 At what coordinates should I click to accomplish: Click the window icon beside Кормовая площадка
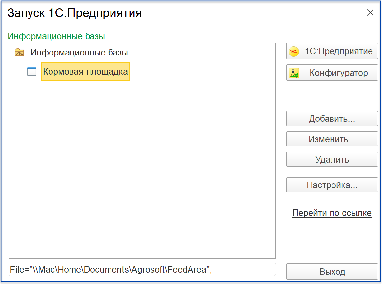(x=32, y=71)
